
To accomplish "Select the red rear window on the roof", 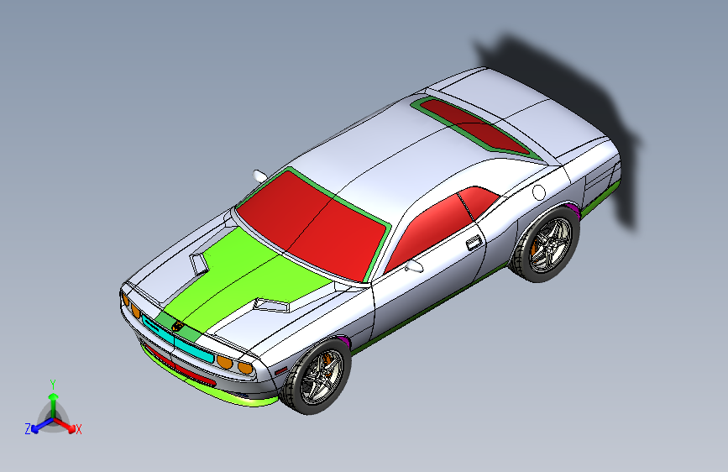I will tap(474, 126).
